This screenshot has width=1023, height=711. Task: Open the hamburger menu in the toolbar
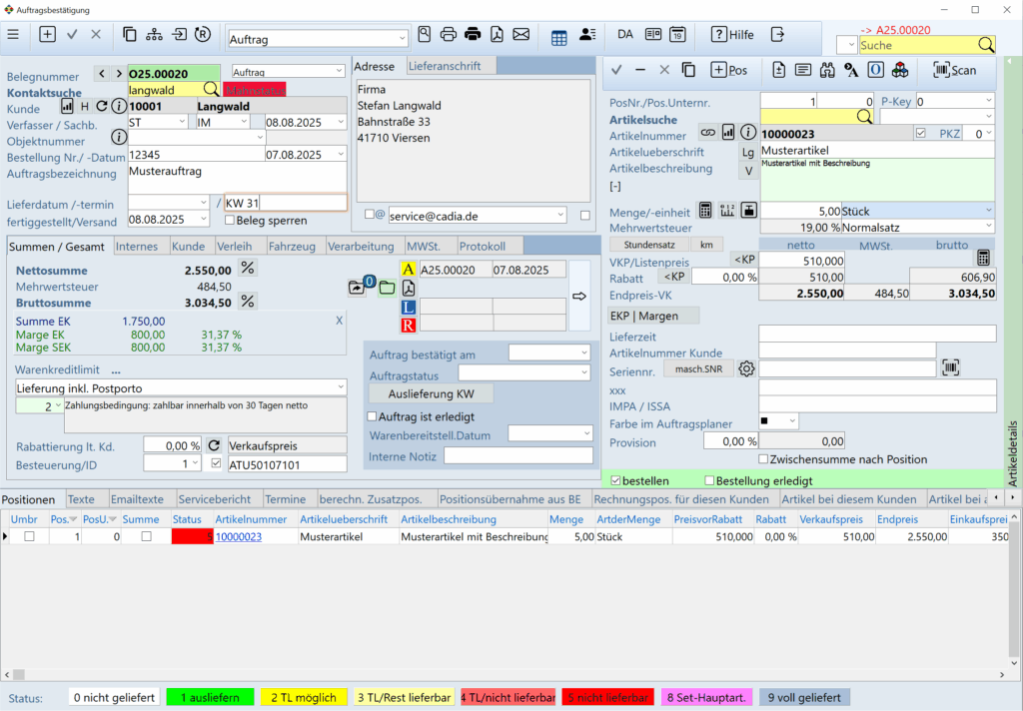click(13, 35)
